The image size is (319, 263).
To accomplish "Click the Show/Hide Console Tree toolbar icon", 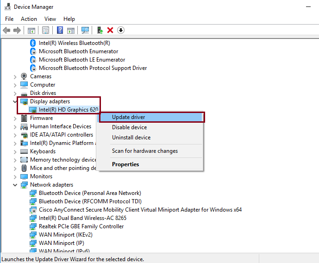I will coord(31,30).
